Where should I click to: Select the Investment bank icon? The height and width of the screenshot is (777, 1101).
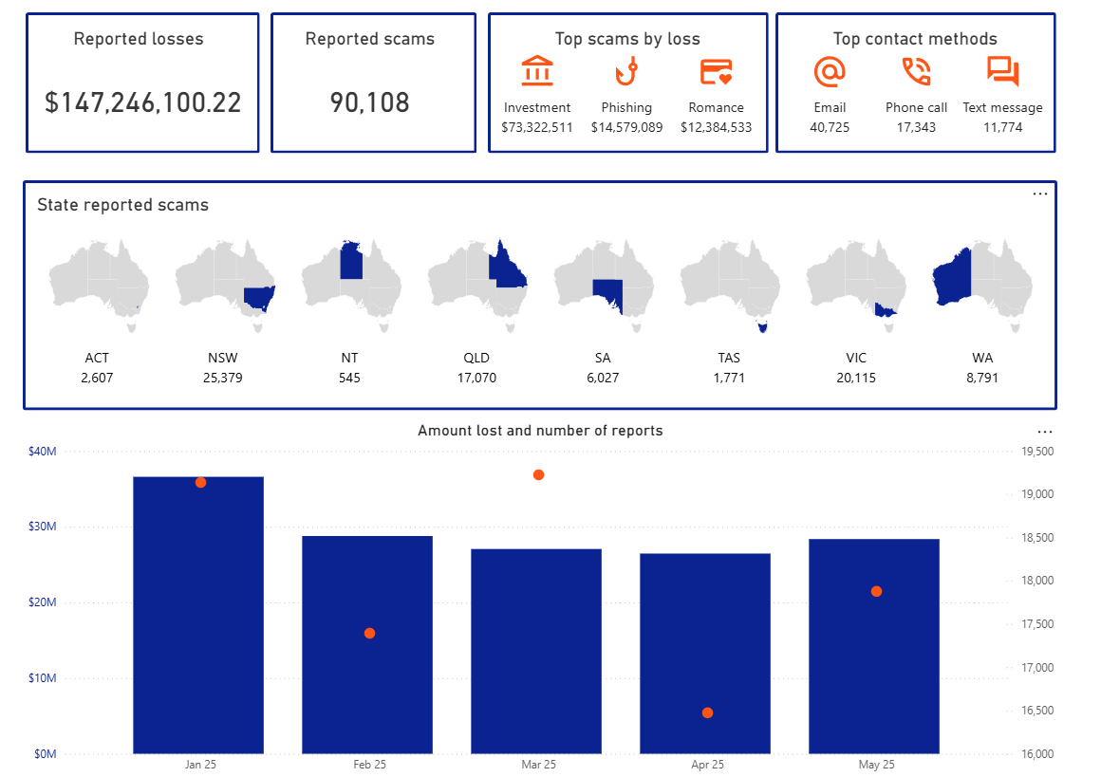pos(537,70)
